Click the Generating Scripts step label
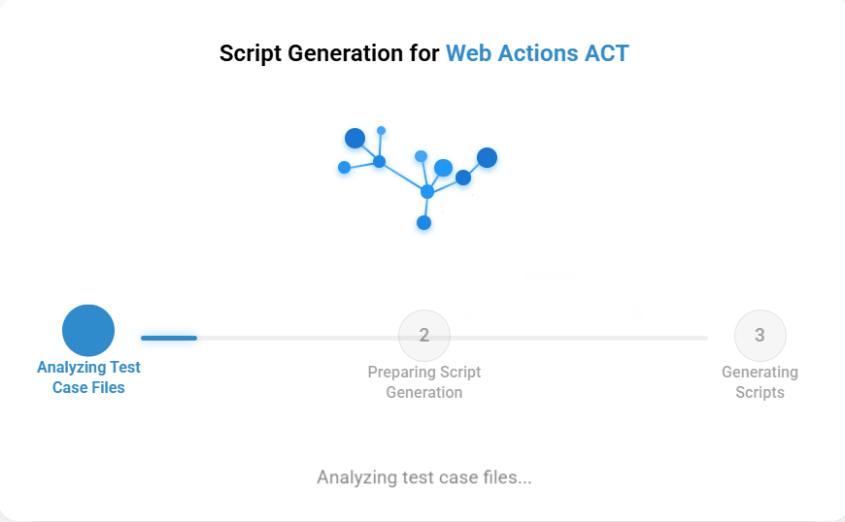 click(x=760, y=382)
